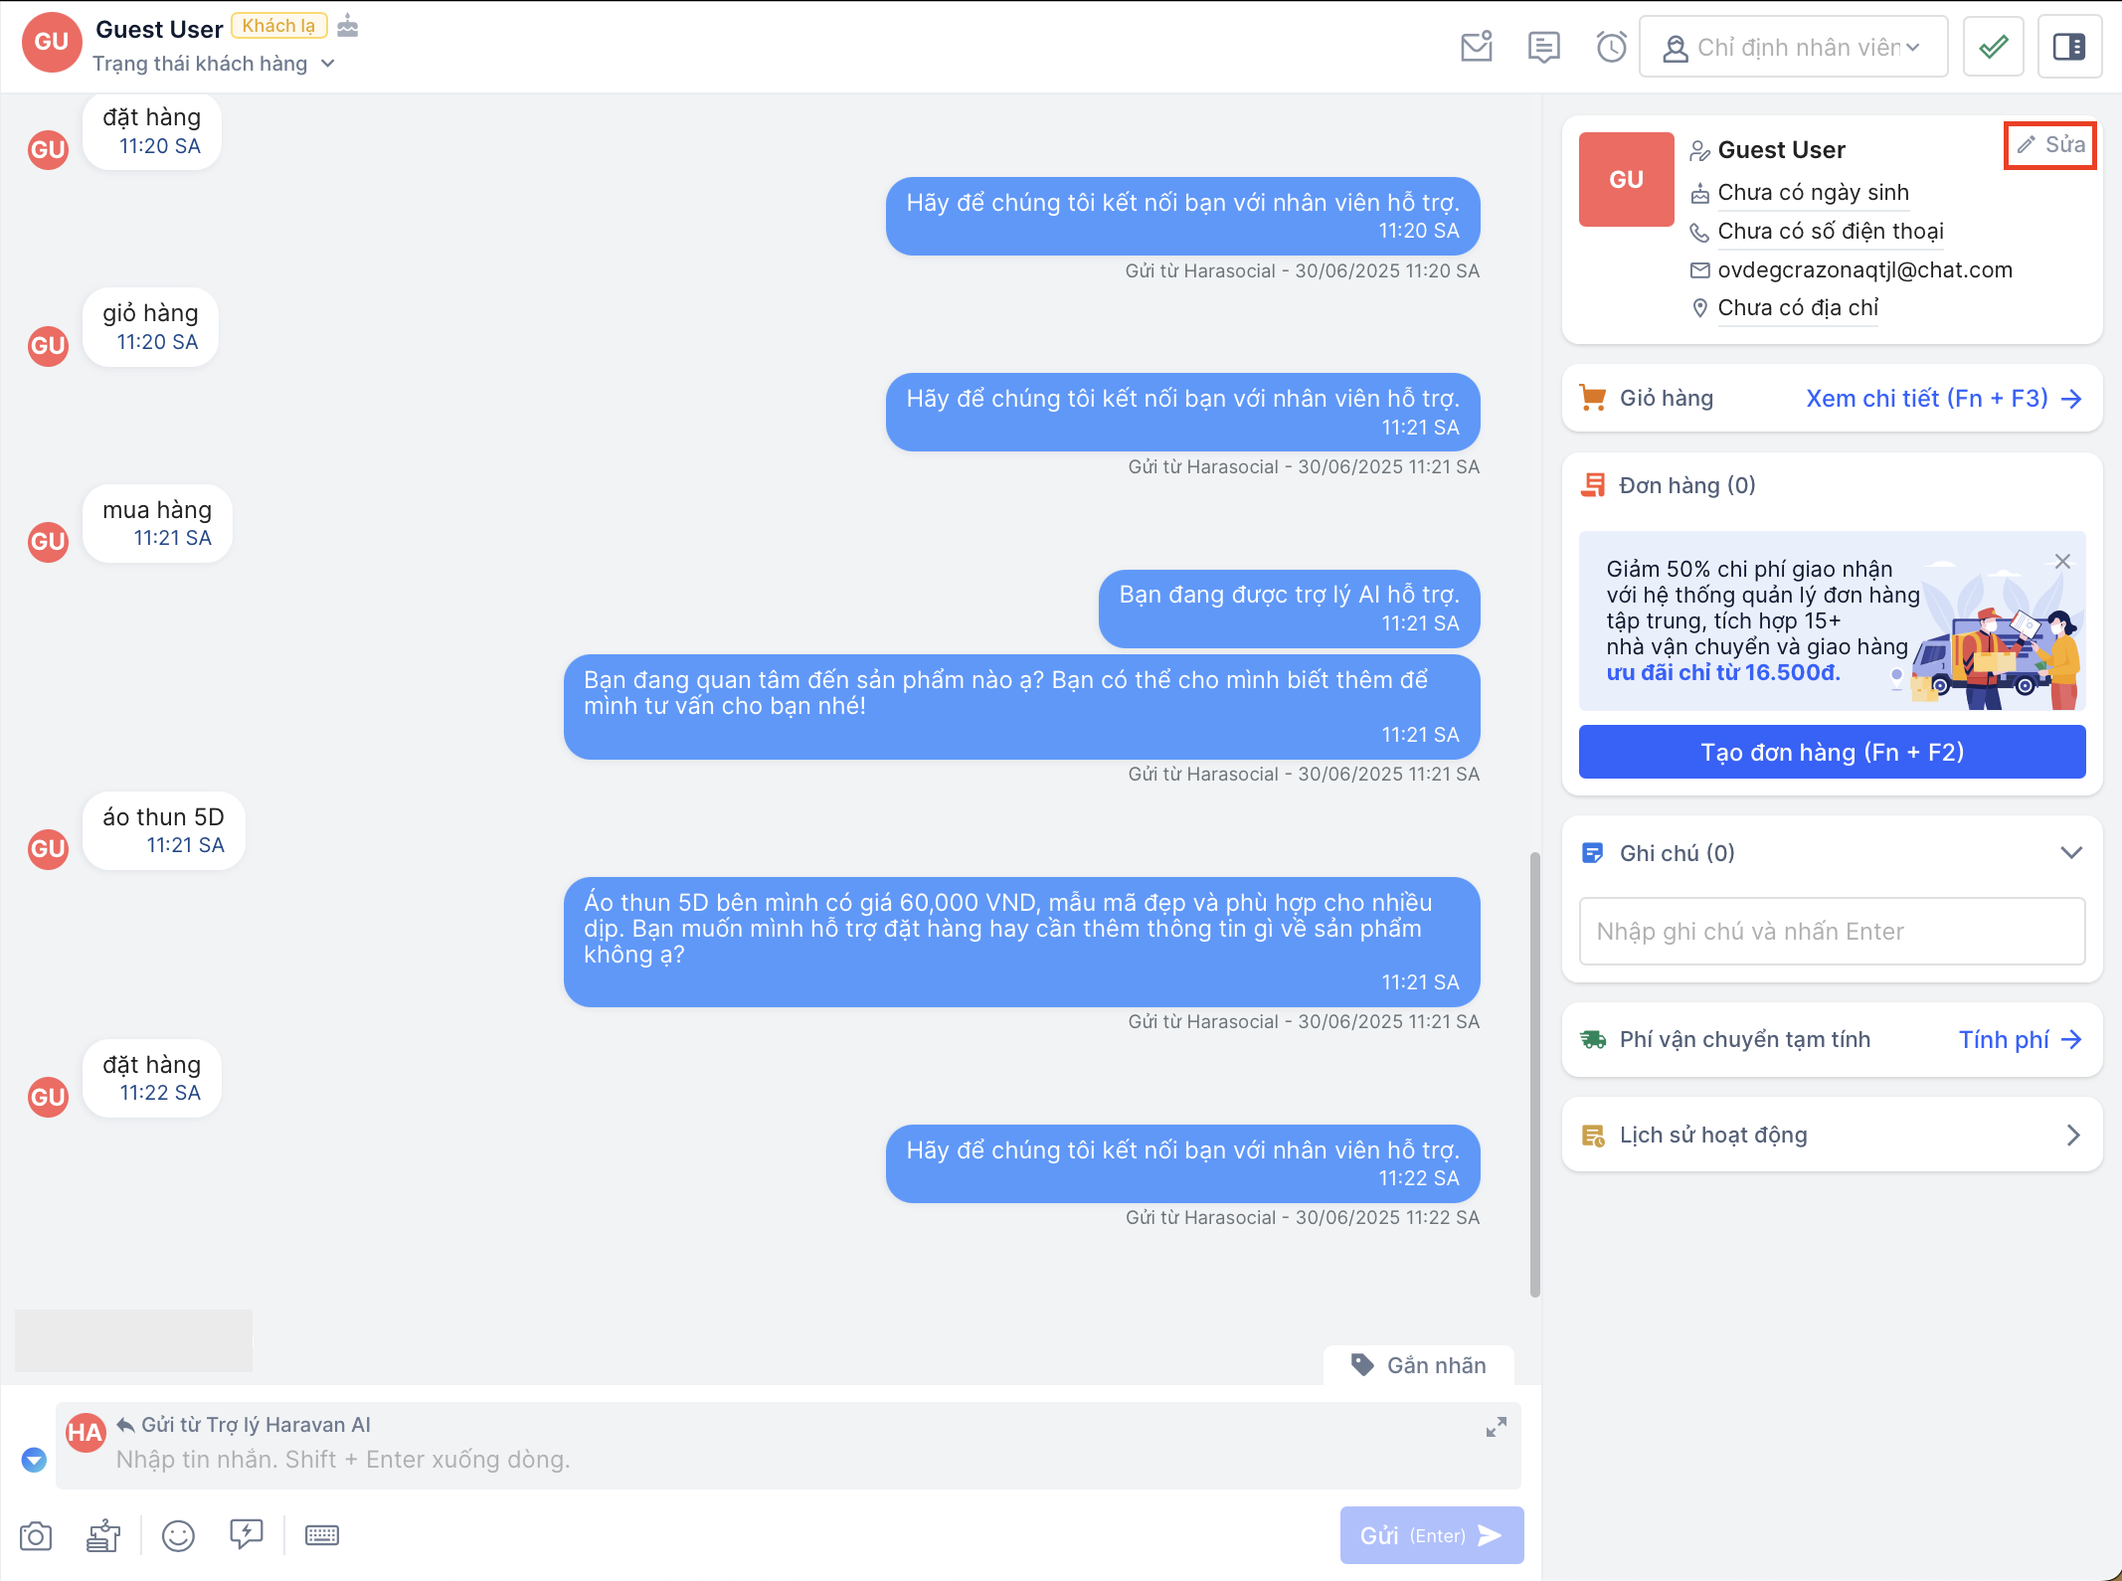Screen dimensions: 2122x1581
Task: Click the camera icon below message box
Action: [x=36, y=1535]
